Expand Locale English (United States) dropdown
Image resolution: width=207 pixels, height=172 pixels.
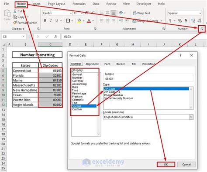tap(191, 117)
